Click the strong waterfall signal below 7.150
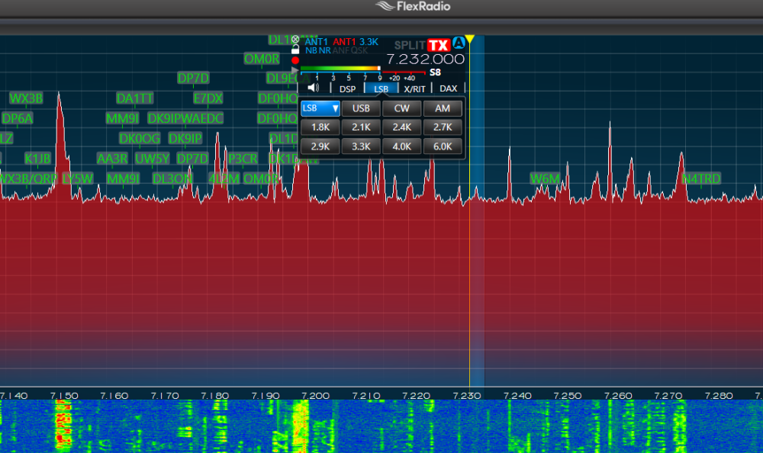Viewport: 763px width, 453px height. pyautogui.click(x=63, y=426)
